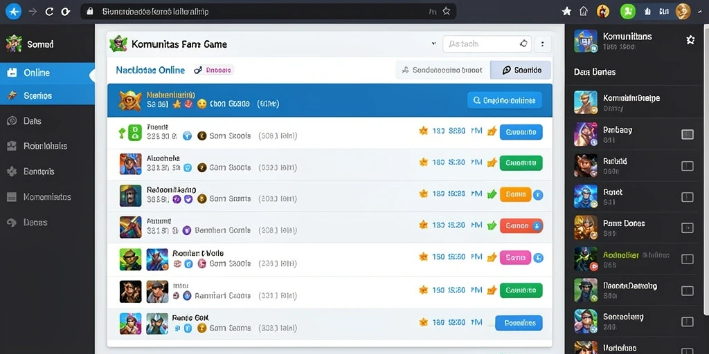Viewport: 709px width, 354px height.
Task: Click the green extension icon in toolbar
Action: pyautogui.click(x=627, y=11)
